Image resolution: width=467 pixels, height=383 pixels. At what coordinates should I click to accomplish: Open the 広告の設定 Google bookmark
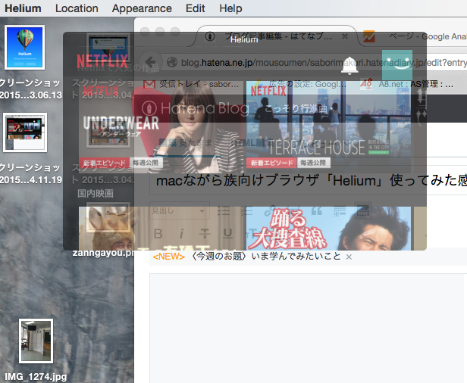(299, 85)
